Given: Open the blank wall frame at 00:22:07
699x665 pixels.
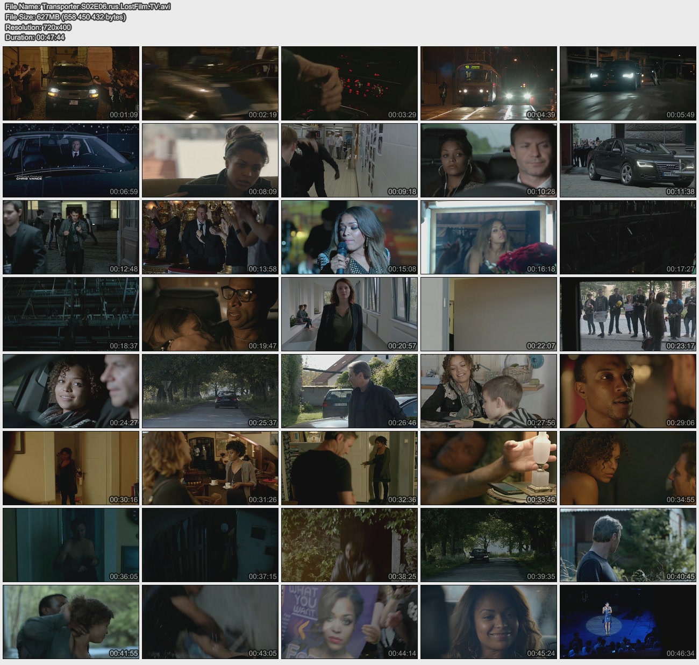Looking at the screenshot, I should (489, 314).
